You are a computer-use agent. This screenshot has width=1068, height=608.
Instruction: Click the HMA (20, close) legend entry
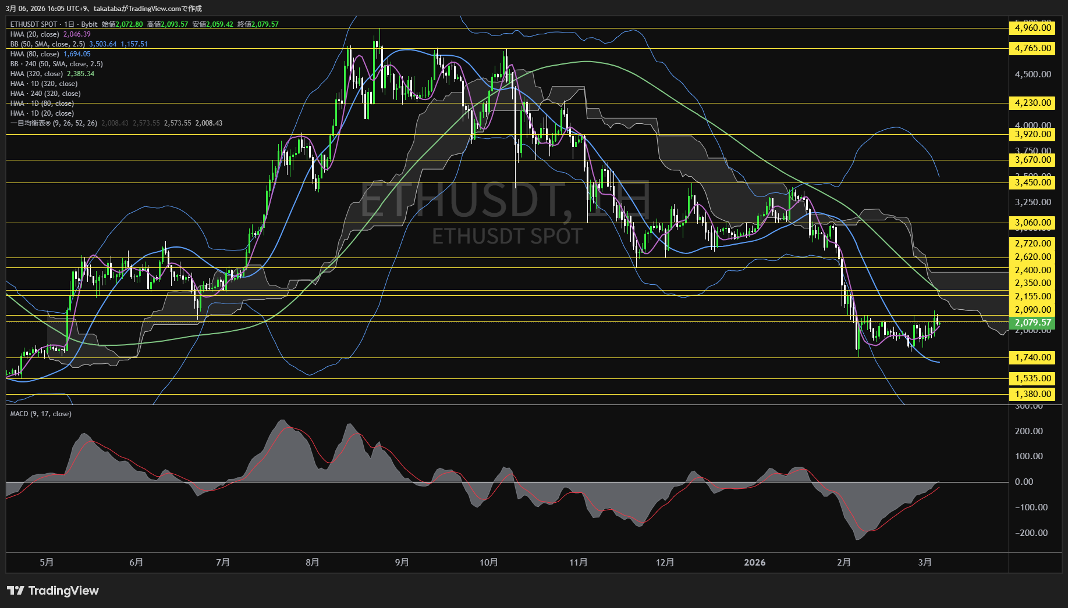click(35, 34)
